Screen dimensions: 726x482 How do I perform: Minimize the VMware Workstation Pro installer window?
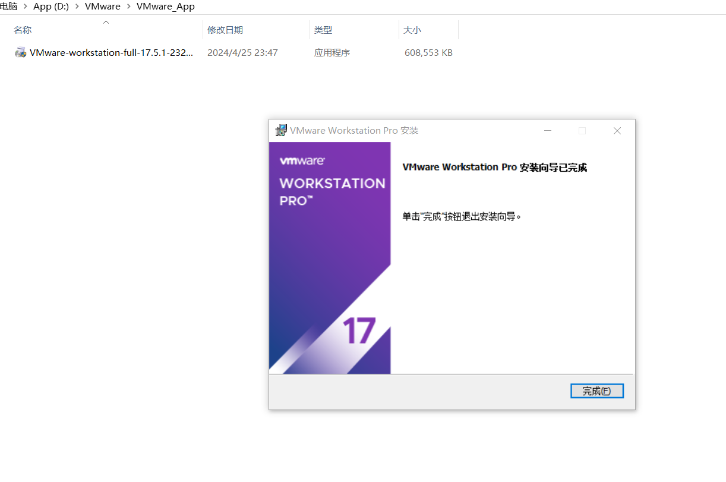pos(548,131)
